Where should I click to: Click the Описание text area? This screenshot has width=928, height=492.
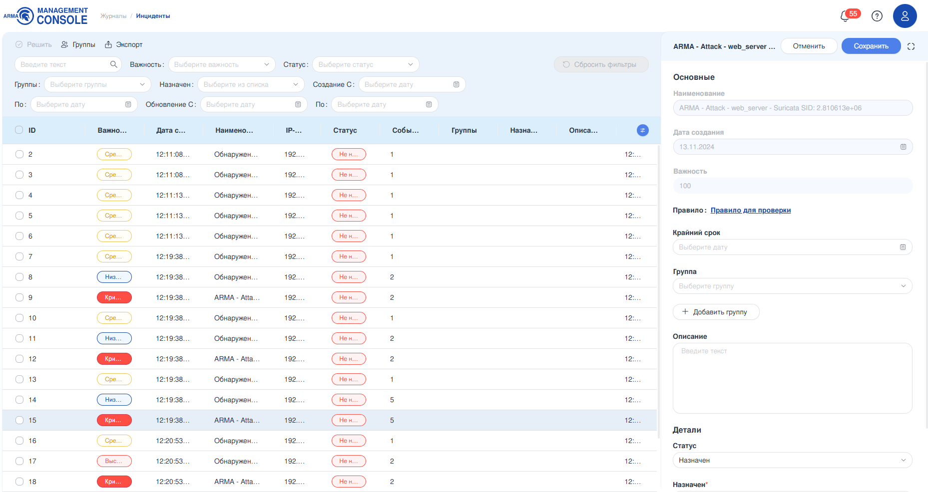[x=792, y=378]
